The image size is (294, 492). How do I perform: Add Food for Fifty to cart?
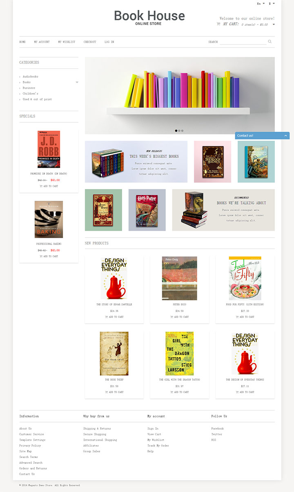tap(245, 317)
